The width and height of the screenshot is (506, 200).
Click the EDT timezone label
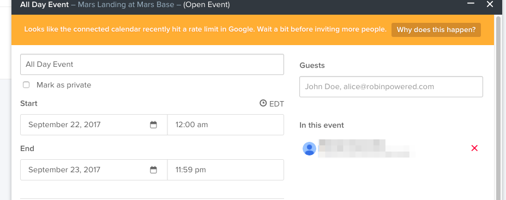pos(276,104)
